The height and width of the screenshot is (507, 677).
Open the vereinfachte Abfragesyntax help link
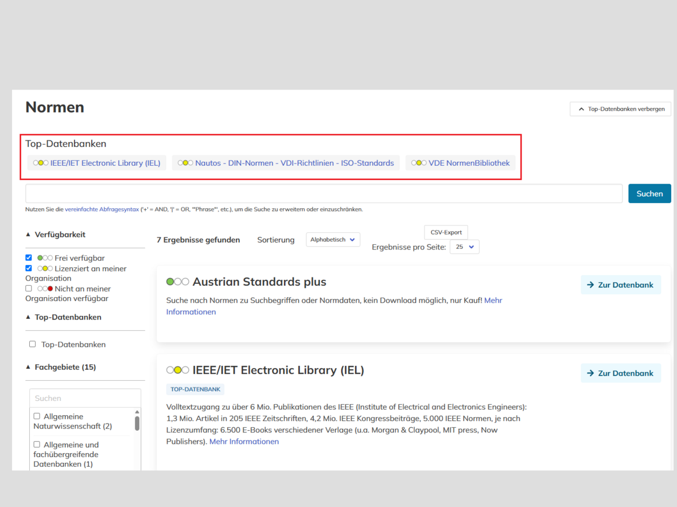coord(102,209)
